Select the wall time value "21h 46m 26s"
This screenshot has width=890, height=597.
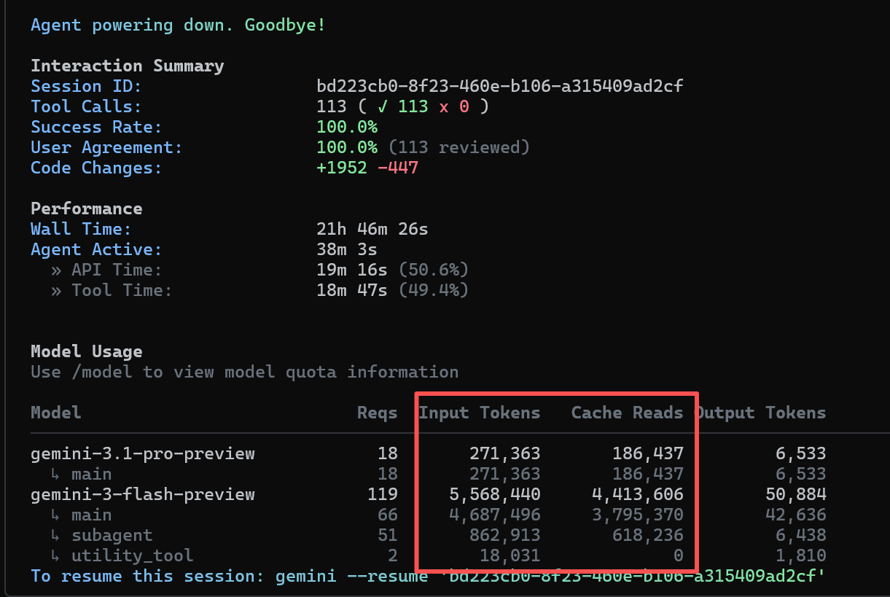pyautogui.click(x=372, y=229)
